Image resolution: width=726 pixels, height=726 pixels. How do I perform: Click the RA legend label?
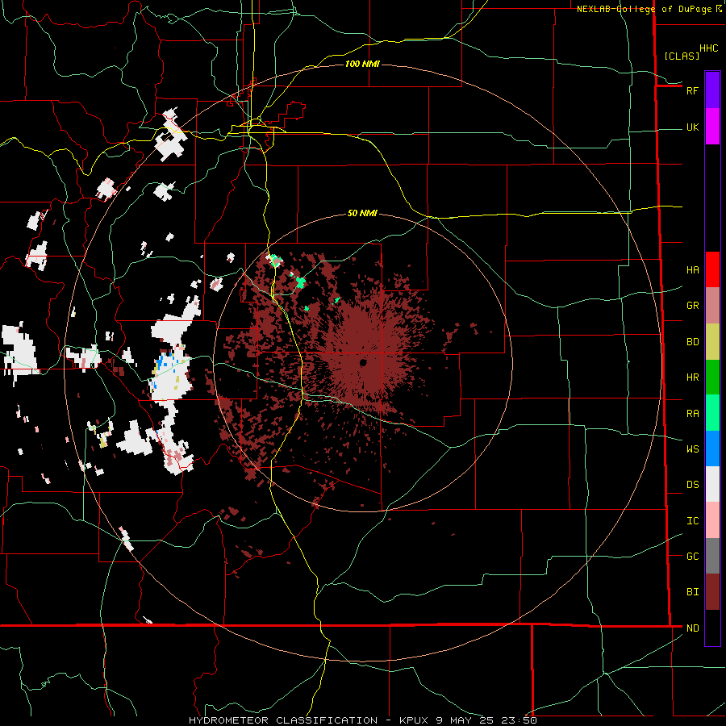point(692,414)
